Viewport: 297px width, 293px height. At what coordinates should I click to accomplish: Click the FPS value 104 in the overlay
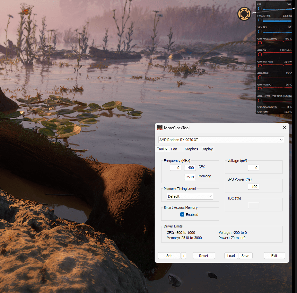click(289, 4)
